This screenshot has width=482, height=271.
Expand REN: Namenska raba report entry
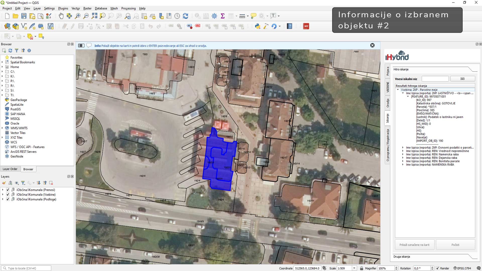point(403,155)
